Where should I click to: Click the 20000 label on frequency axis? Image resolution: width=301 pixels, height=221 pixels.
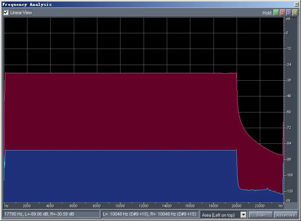237,206
